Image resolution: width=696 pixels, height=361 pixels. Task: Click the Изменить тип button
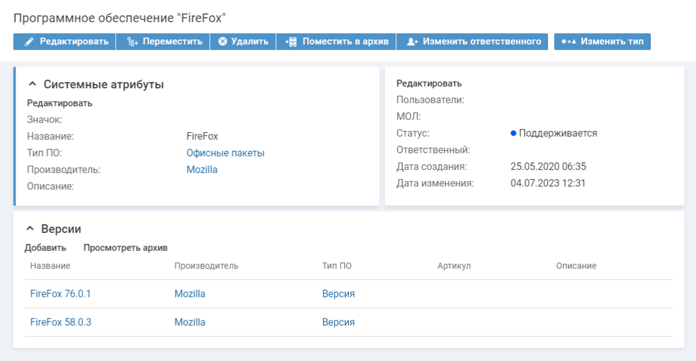[x=602, y=41]
